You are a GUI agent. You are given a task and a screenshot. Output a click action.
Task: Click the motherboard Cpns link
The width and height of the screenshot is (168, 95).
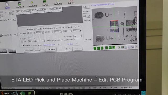(x=49, y=45)
